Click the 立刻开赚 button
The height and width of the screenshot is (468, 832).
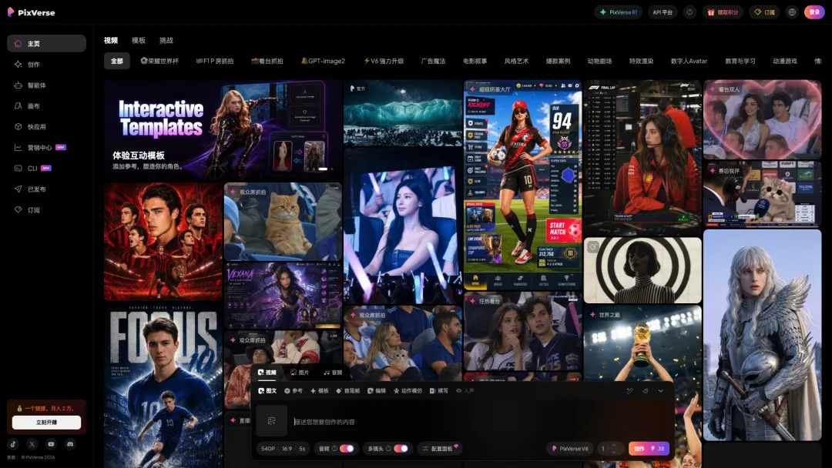click(x=47, y=423)
